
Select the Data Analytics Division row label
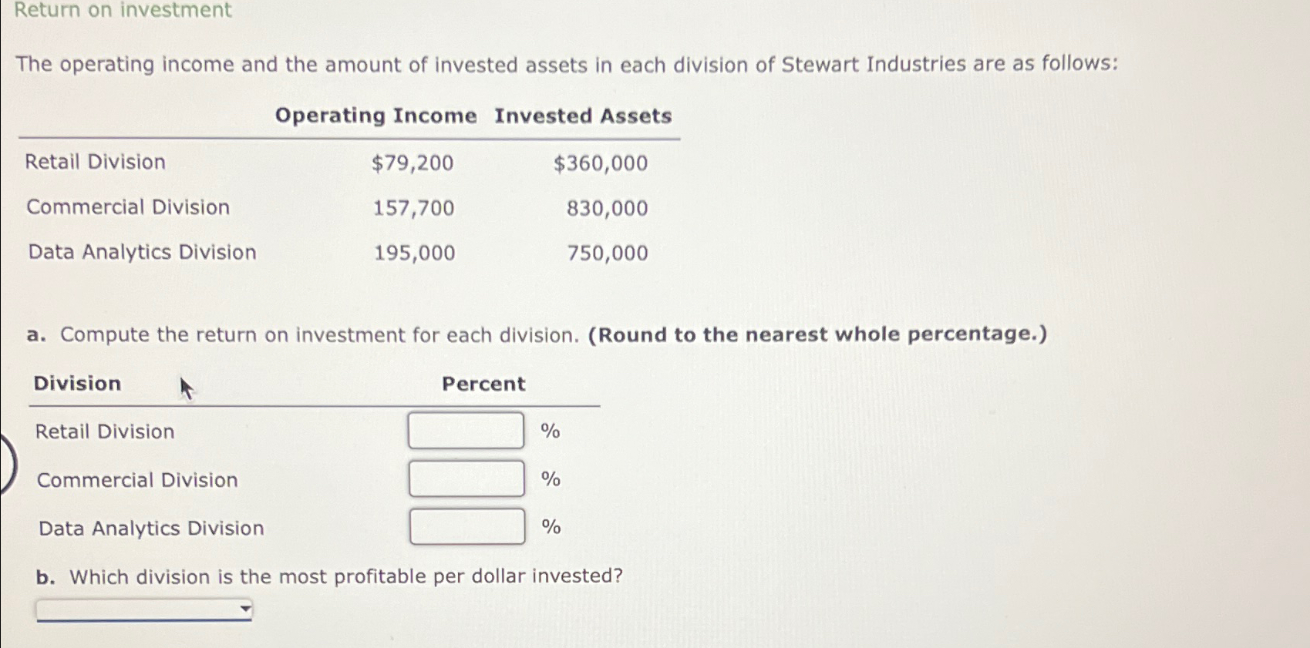140,252
